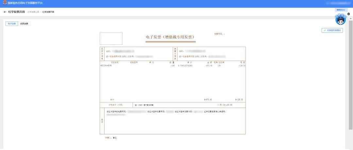Click the total amount ¥-973.45
The width and height of the screenshot is (353, 150).
(208, 99)
